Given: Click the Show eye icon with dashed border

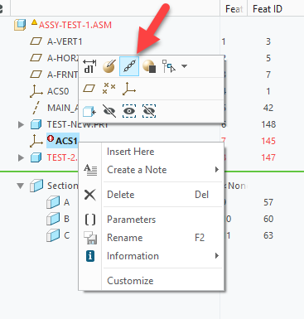Looking at the screenshot, I should tap(129, 111).
